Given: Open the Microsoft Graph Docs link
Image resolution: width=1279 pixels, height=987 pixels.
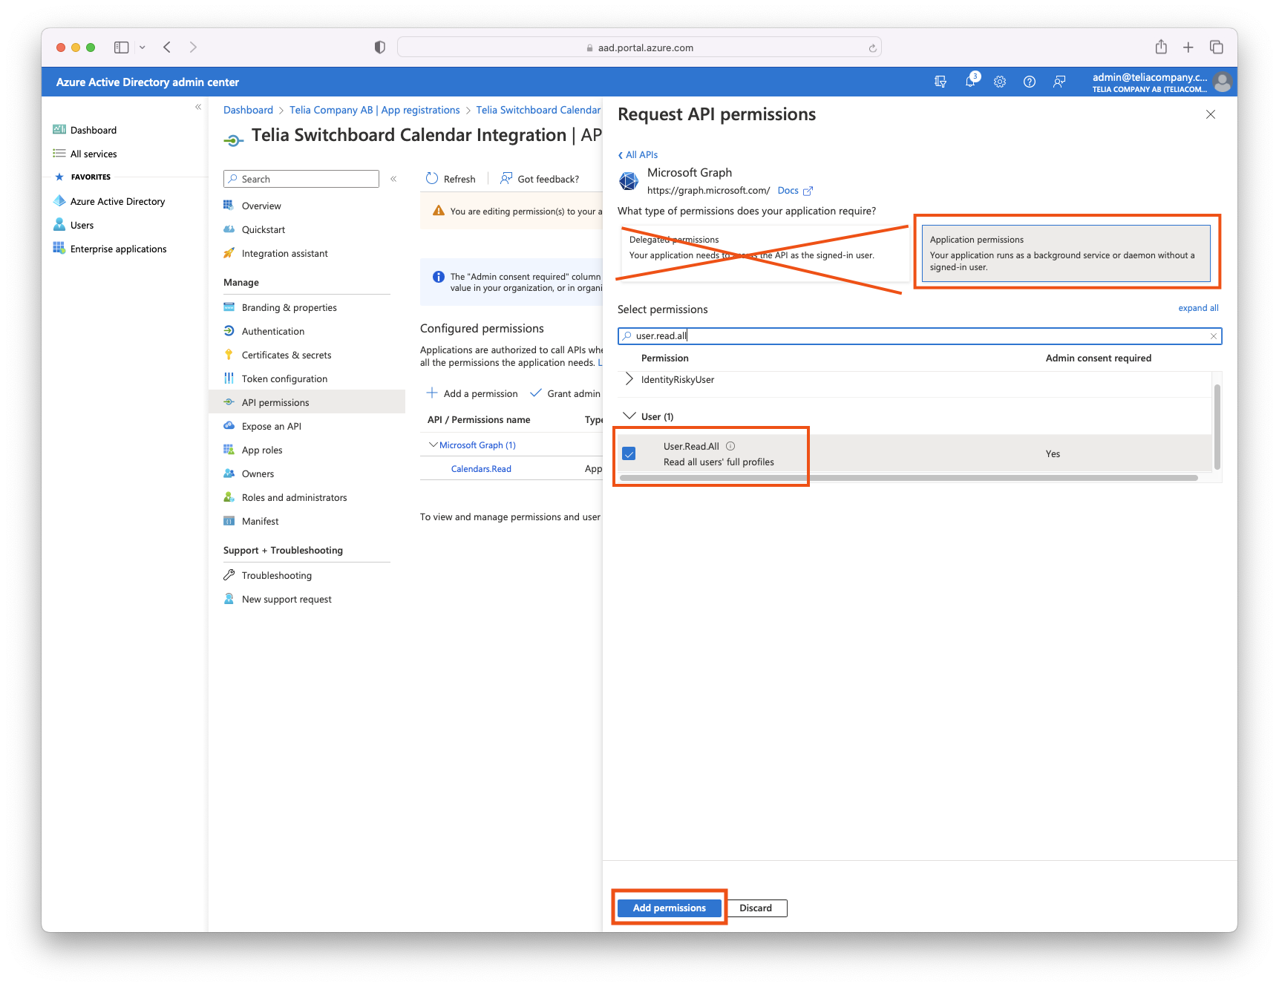Looking at the screenshot, I should pos(795,191).
